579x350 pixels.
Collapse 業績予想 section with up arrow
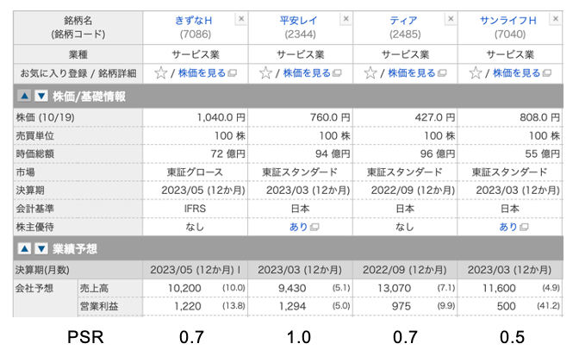(x=24, y=248)
